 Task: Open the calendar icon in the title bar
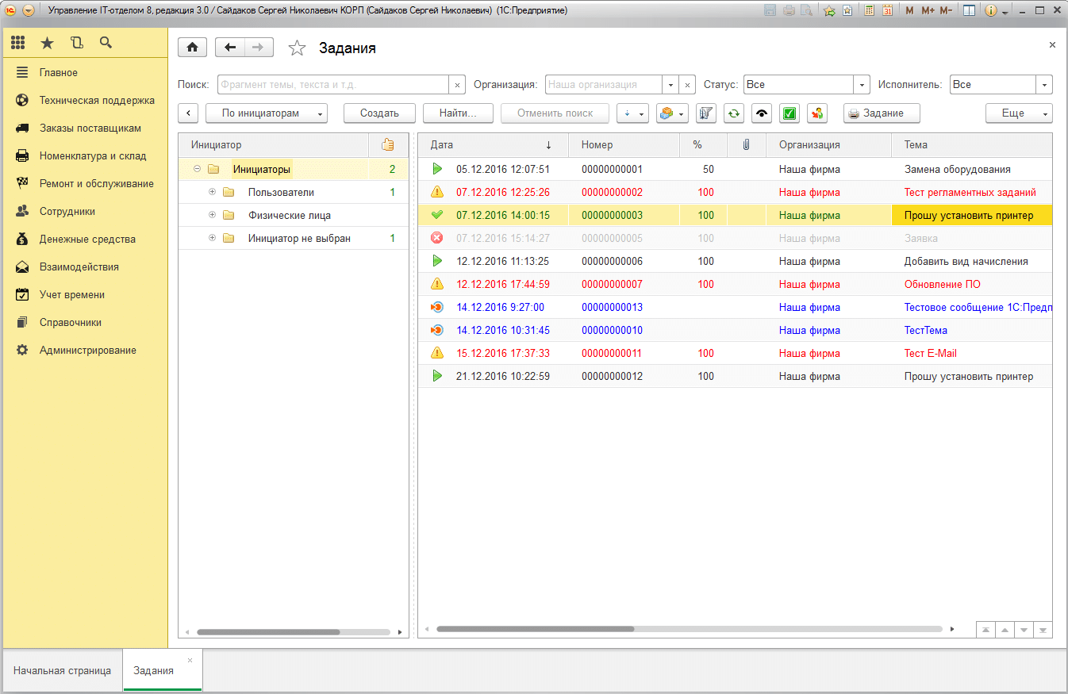coord(887,11)
